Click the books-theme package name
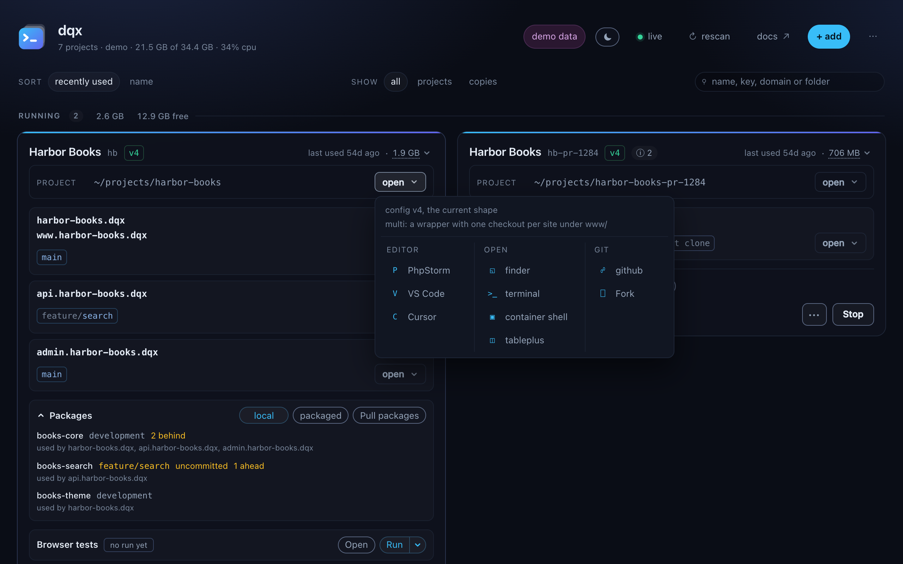Viewport: 903px width, 564px height. (63, 495)
